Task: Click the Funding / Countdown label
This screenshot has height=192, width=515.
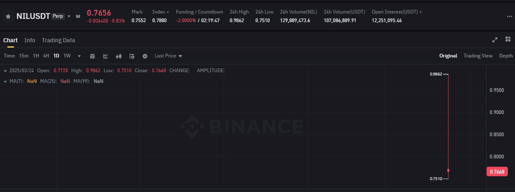Action: (200, 12)
